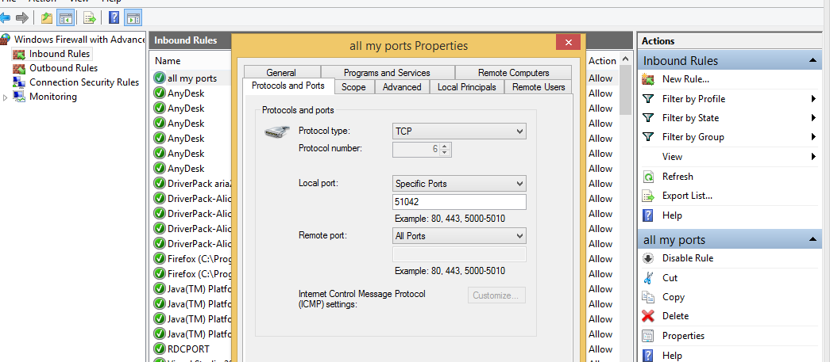The width and height of the screenshot is (830, 362).
Task: Switch to the Local Principals tab
Action: click(467, 87)
